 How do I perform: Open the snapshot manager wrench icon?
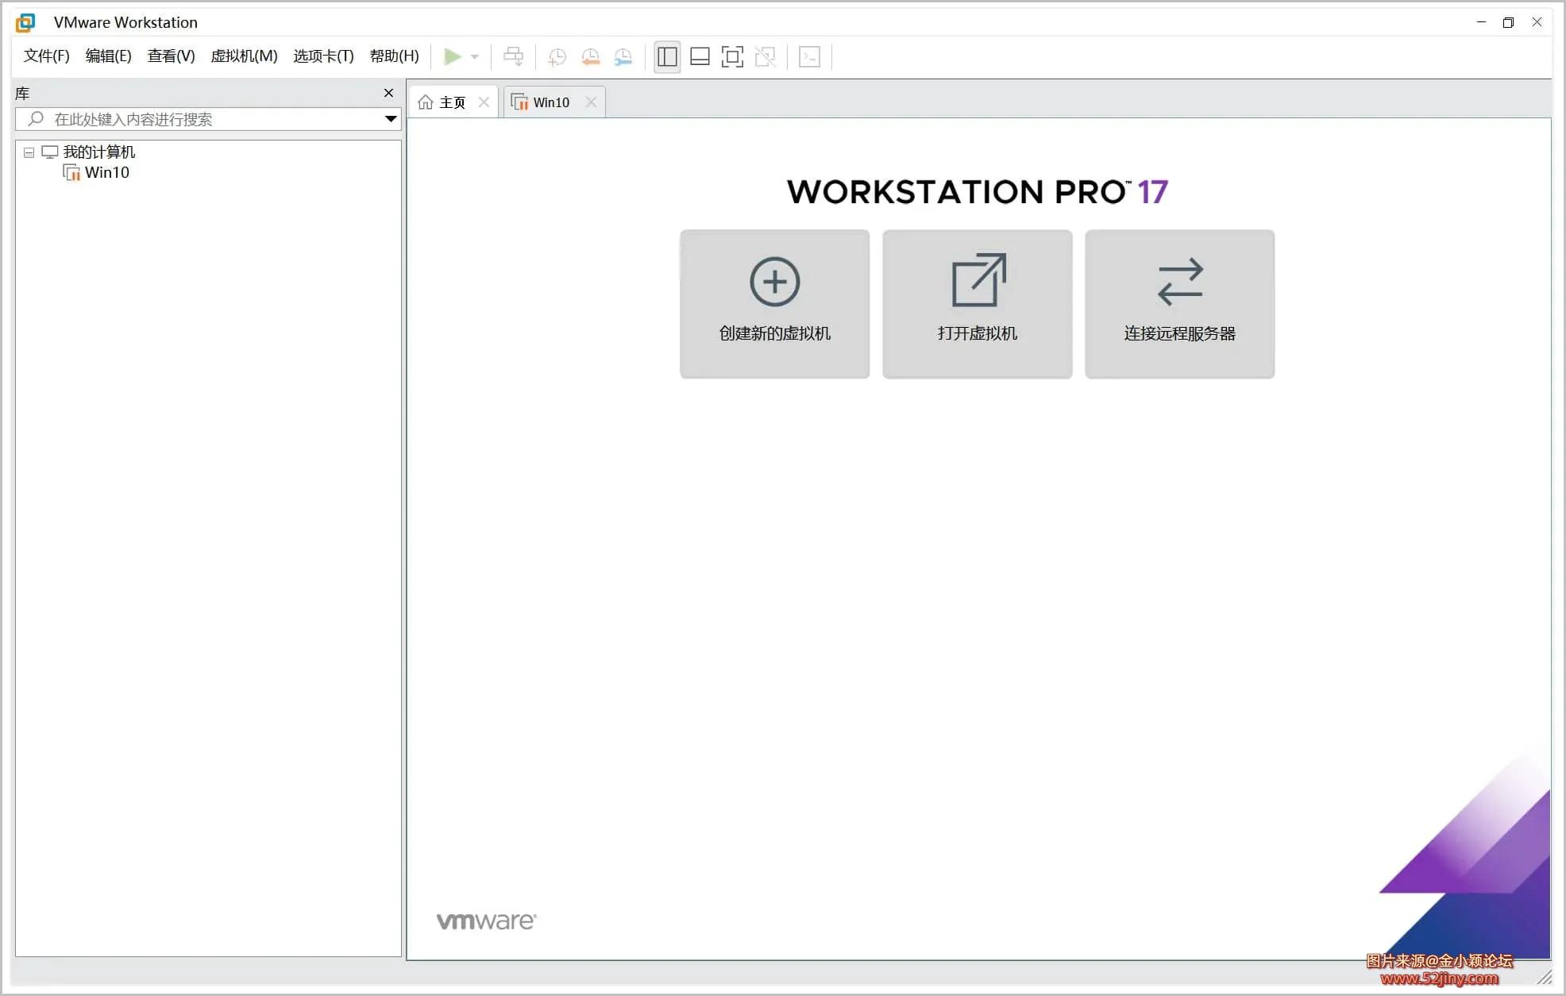[x=623, y=56]
